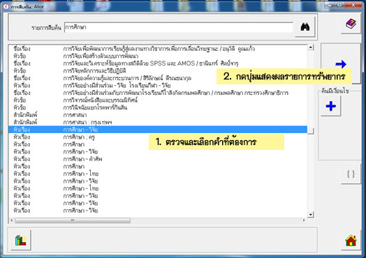This screenshot has width=366, height=258.
Task: Click the Alice app icon in title bar
Action: pyautogui.click(x=6, y=7)
